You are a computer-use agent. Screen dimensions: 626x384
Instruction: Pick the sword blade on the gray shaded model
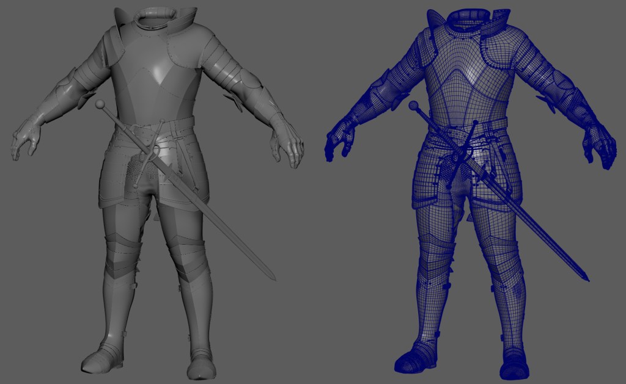point(217,219)
